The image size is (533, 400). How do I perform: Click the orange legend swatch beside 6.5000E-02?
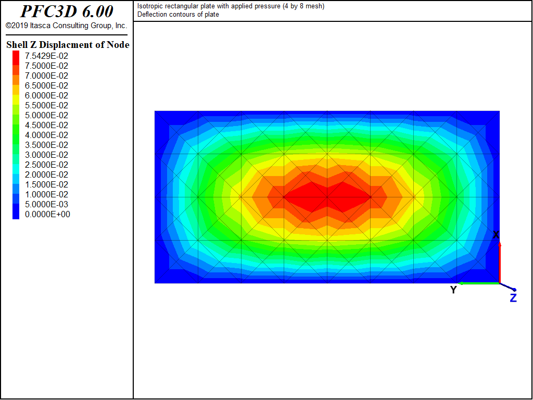[16, 80]
